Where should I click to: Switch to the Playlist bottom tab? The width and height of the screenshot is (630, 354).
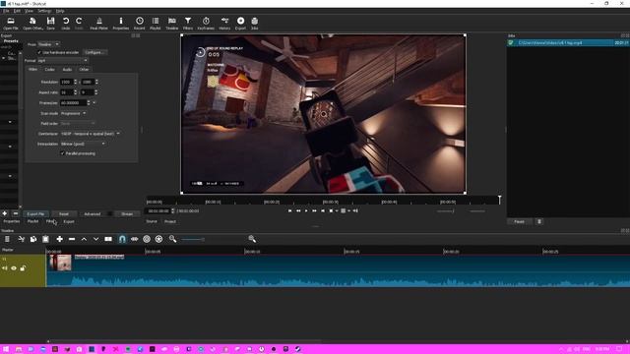(32, 221)
